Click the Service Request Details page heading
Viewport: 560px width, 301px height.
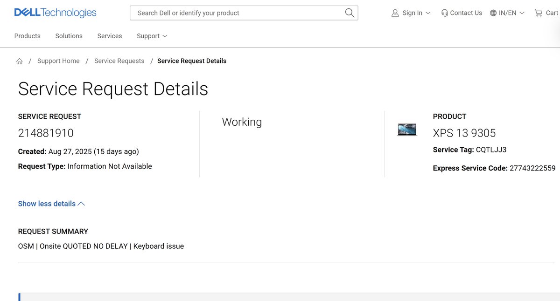[113, 89]
